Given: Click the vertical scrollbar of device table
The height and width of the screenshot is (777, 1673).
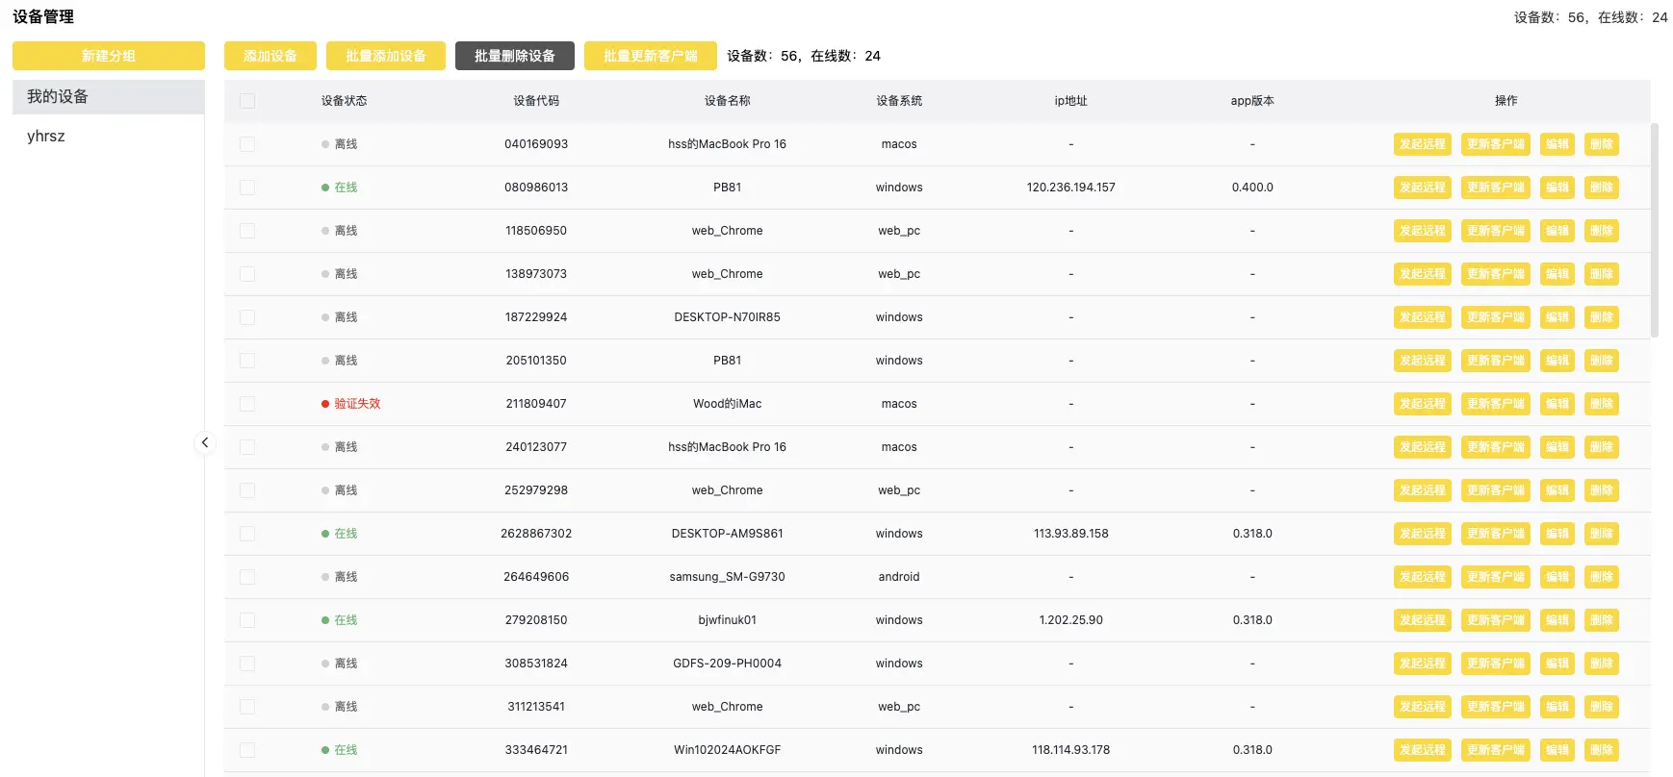Looking at the screenshot, I should pyautogui.click(x=1655, y=231).
